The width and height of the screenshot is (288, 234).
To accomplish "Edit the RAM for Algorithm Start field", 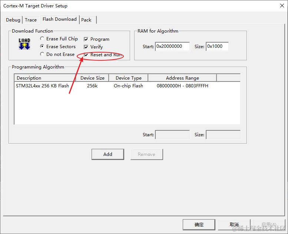I will (x=172, y=46).
